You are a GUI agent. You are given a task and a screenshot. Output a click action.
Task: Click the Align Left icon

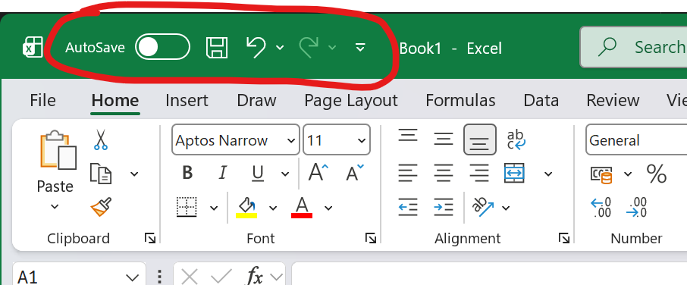408,174
